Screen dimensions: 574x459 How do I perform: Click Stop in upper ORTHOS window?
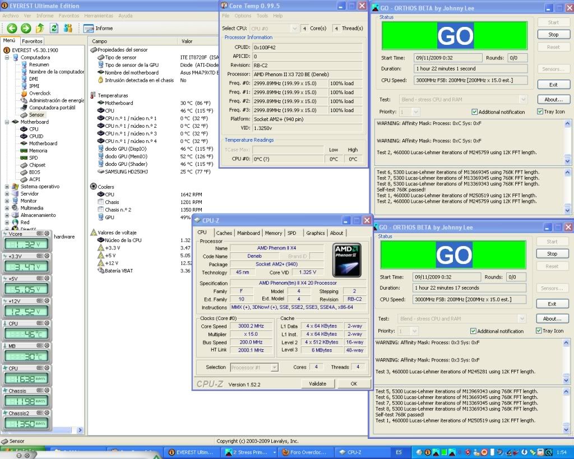[553, 34]
